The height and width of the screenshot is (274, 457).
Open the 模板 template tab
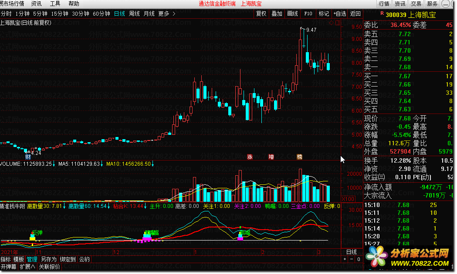[19, 259]
